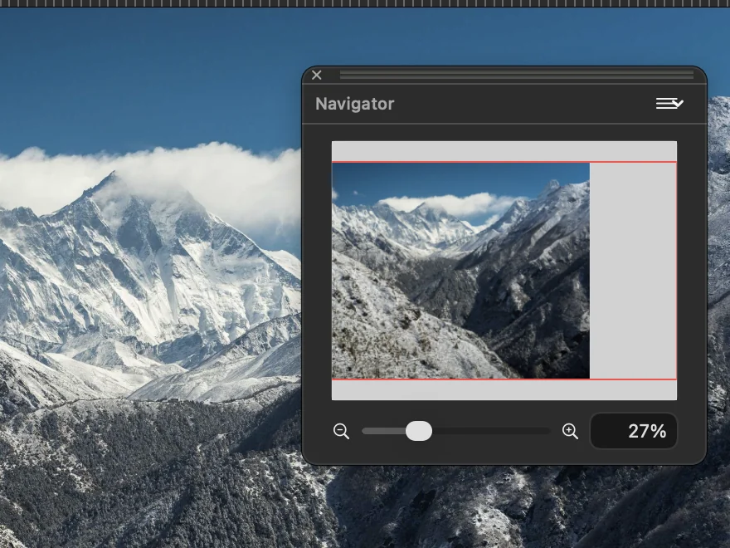Click the gray strip below the preview image

coord(504,390)
